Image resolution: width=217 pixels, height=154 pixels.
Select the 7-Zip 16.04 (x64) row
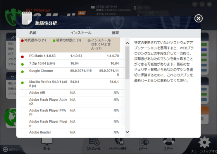(x=72, y=64)
